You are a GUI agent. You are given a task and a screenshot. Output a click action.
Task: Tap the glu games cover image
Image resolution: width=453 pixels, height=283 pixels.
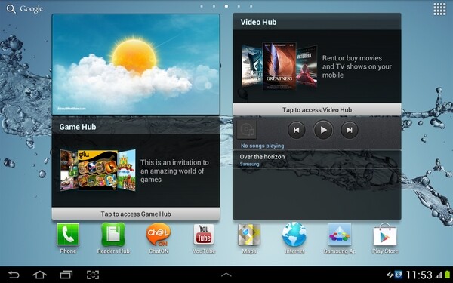coord(97,170)
